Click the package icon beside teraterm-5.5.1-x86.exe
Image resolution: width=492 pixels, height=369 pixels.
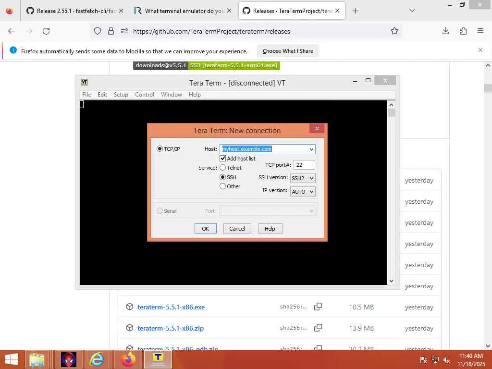pyautogui.click(x=130, y=307)
